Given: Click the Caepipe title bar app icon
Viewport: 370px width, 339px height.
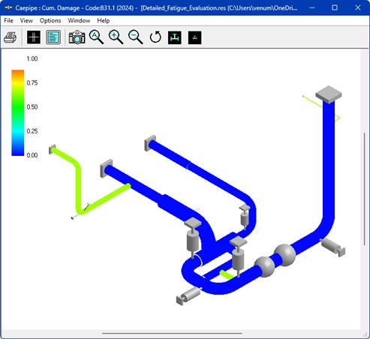Looking at the screenshot, I should coord(8,7).
